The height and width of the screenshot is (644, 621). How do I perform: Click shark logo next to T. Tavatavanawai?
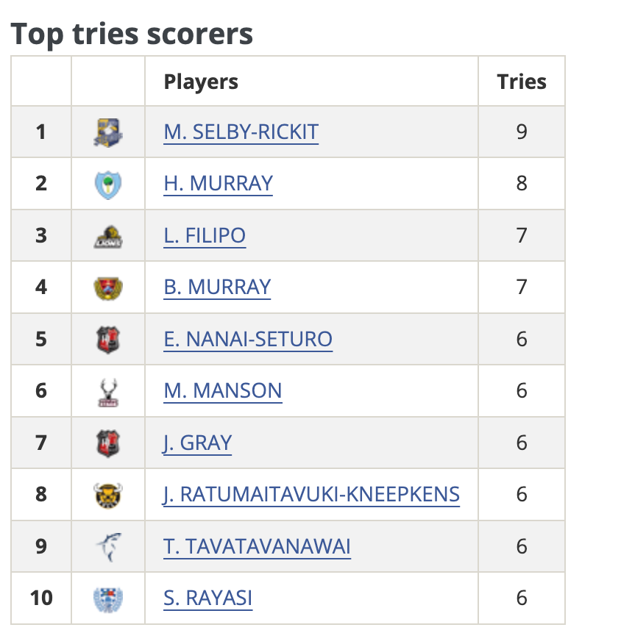[109, 547]
